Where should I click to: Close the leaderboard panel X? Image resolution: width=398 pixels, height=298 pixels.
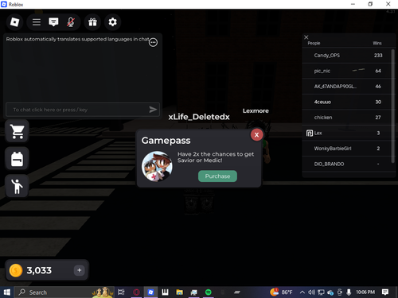[x=306, y=37]
